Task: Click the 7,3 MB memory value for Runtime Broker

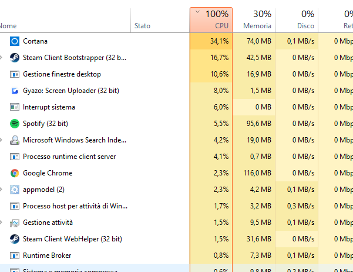Action: (261, 256)
